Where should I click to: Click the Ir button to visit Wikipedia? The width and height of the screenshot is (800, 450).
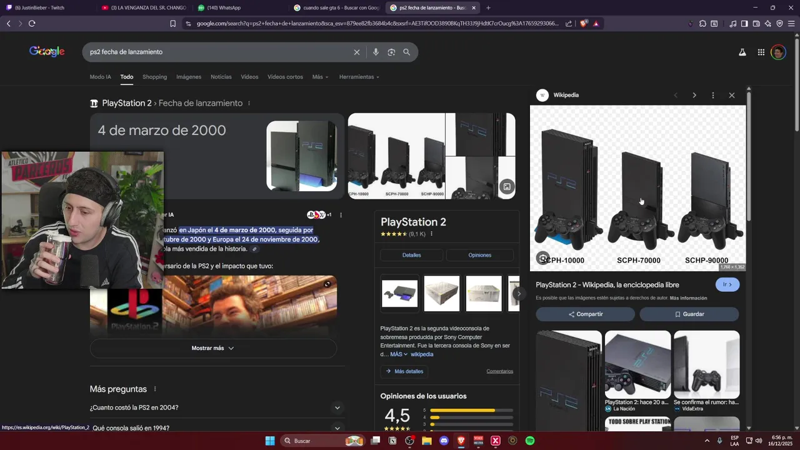pos(727,284)
